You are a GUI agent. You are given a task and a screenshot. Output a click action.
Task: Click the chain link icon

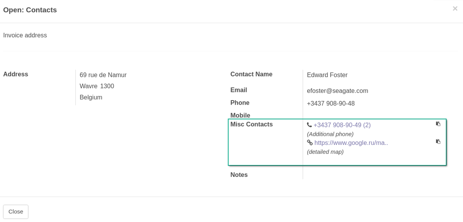[x=310, y=143]
